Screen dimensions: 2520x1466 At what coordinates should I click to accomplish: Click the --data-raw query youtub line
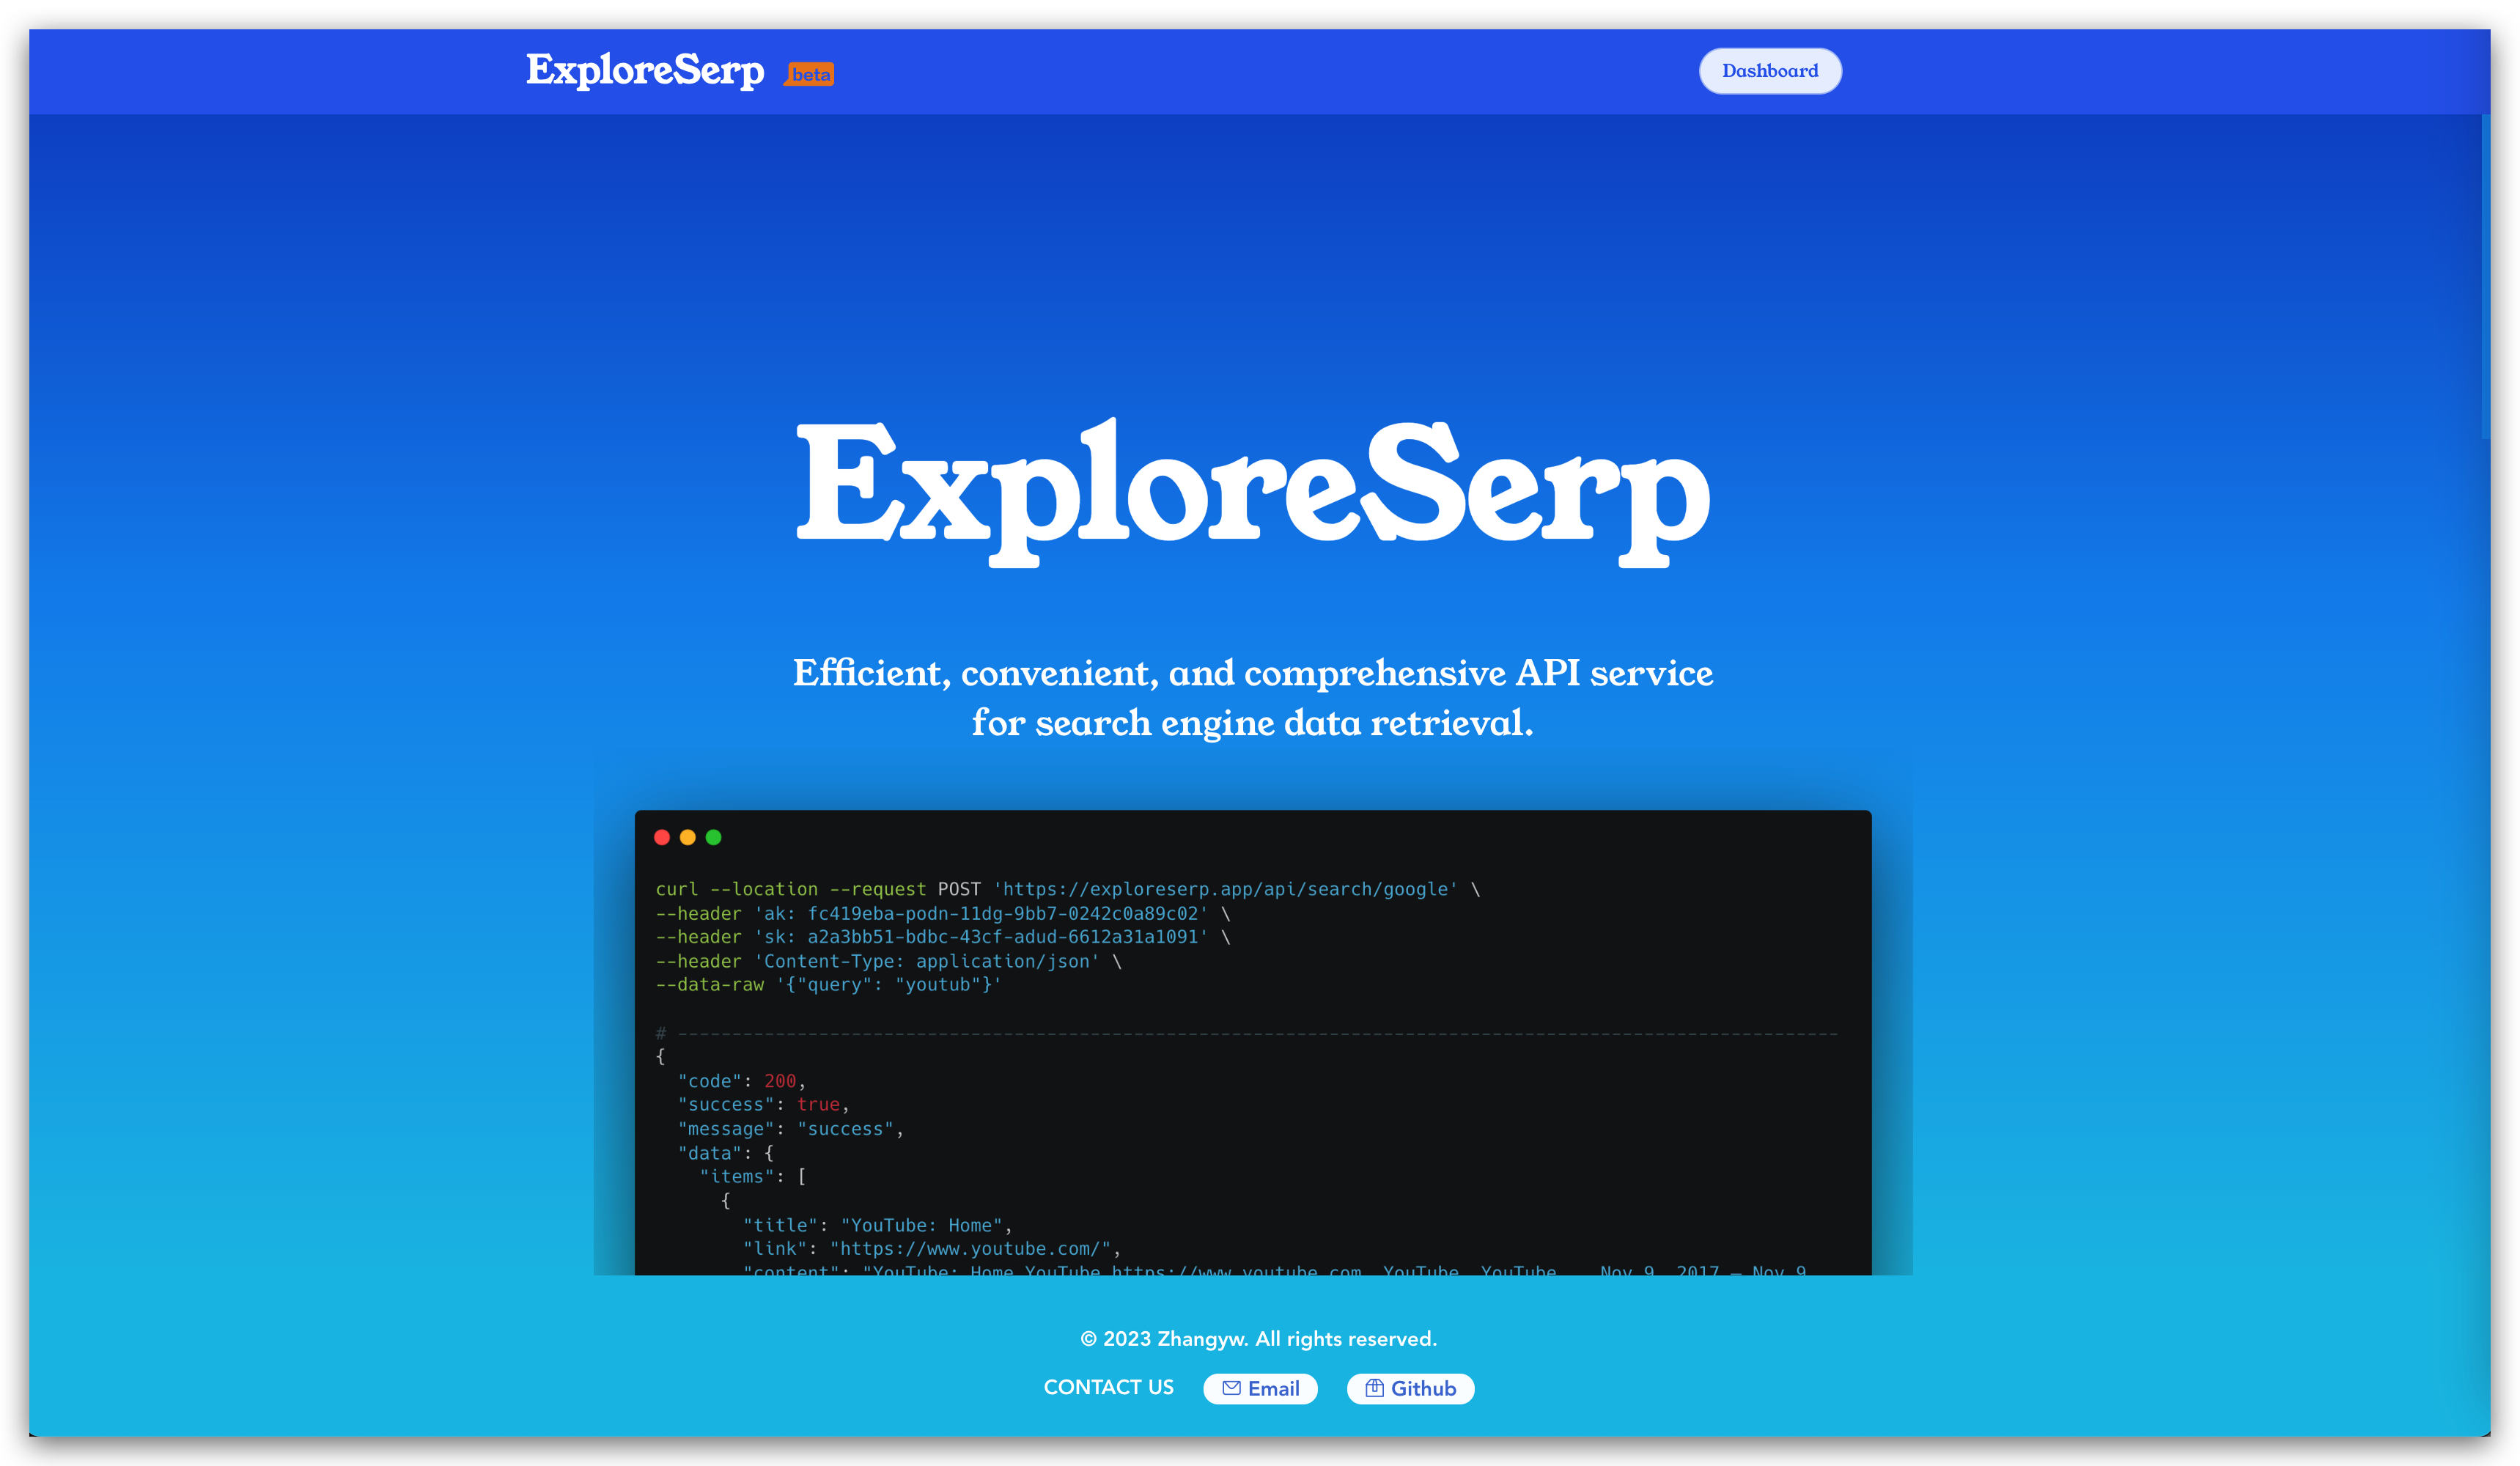829,985
